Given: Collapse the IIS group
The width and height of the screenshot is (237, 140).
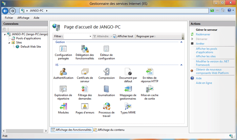Looking at the screenshot, I should click(181, 65).
